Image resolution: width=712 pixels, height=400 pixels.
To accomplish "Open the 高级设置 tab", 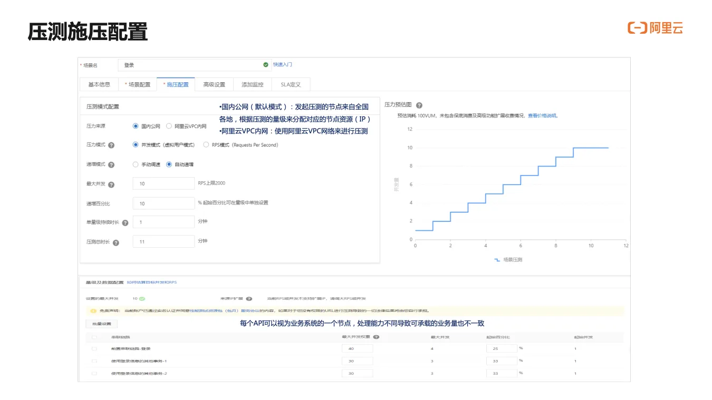I will pyautogui.click(x=214, y=84).
